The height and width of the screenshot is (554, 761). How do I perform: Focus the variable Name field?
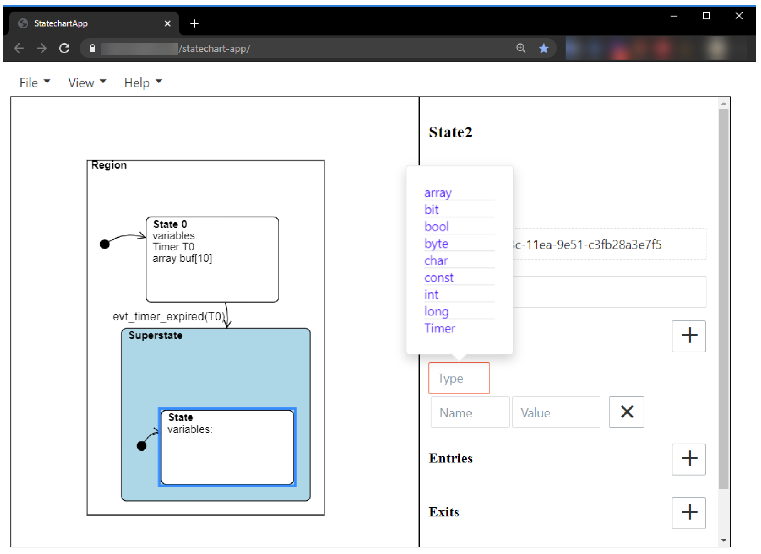pyautogui.click(x=470, y=412)
